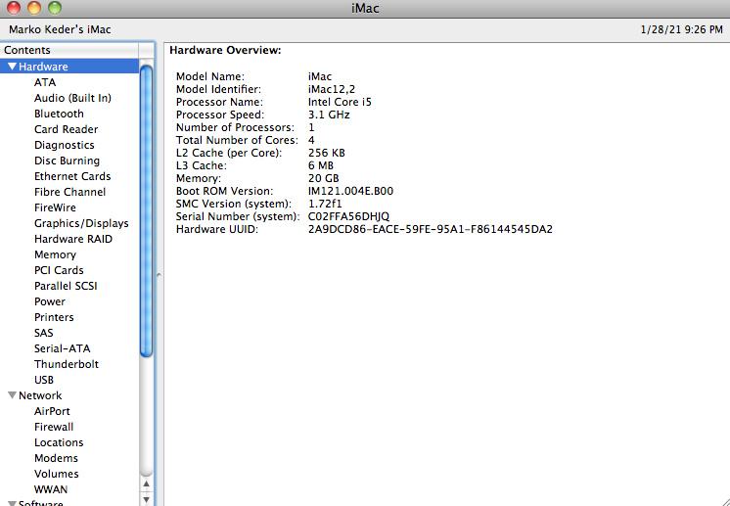Open AirPort network details

[x=52, y=411]
